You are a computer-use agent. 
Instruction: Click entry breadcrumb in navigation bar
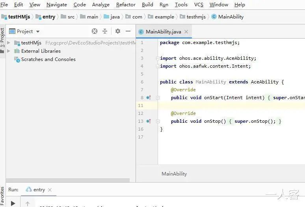coord(46,17)
